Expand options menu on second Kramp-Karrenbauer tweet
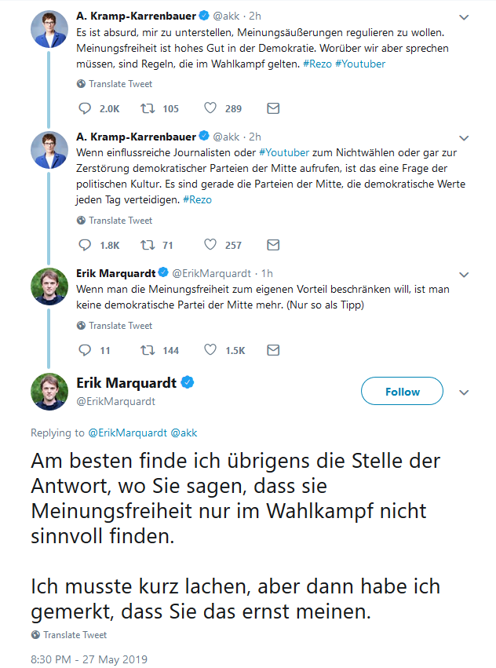The height and width of the screenshot is (668, 496). coord(464,137)
